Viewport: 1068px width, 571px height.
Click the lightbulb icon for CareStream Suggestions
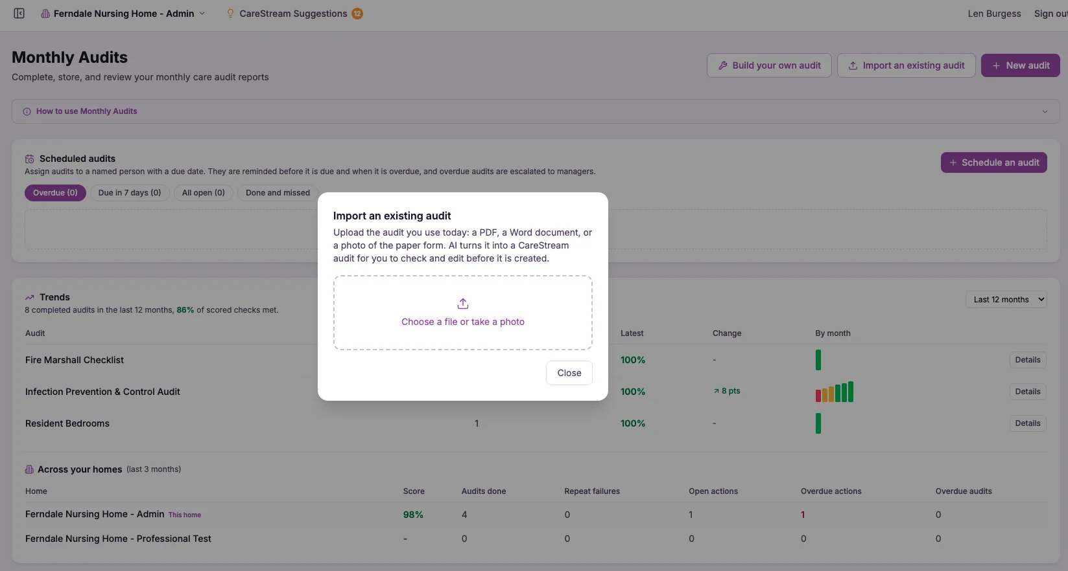coord(230,14)
